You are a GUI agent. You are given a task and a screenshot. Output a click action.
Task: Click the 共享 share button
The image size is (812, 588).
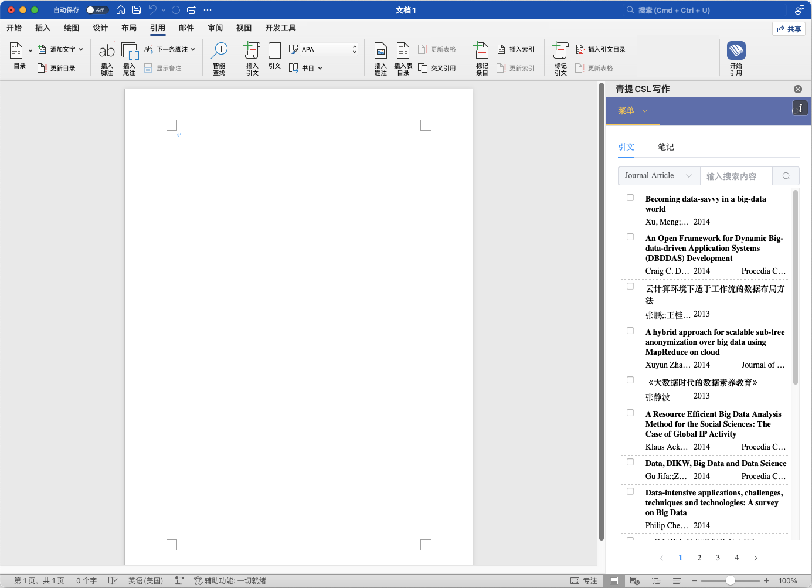coord(789,29)
